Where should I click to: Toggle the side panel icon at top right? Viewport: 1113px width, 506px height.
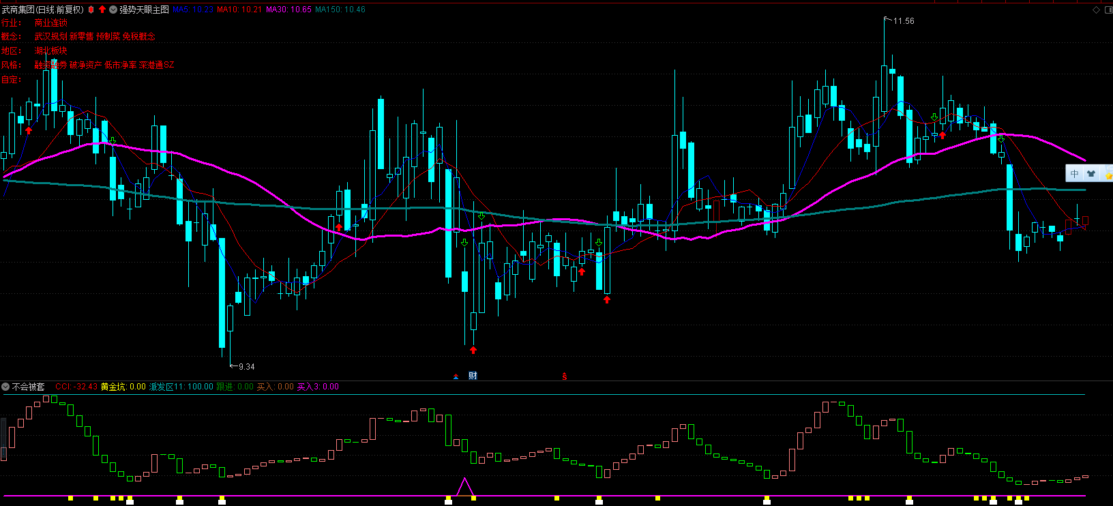pyautogui.click(x=1108, y=10)
